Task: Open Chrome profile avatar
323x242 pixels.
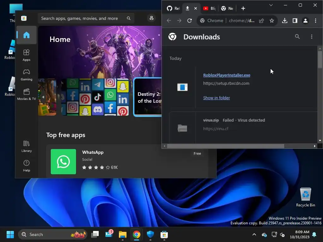Action: coord(305,20)
